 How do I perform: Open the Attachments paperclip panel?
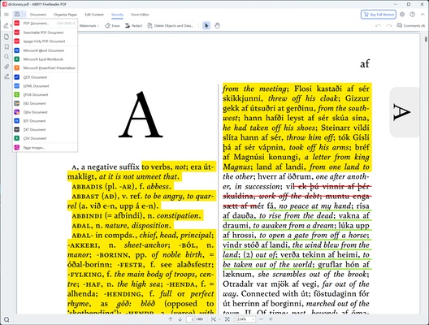pyautogui.click(x=6, y=67)
